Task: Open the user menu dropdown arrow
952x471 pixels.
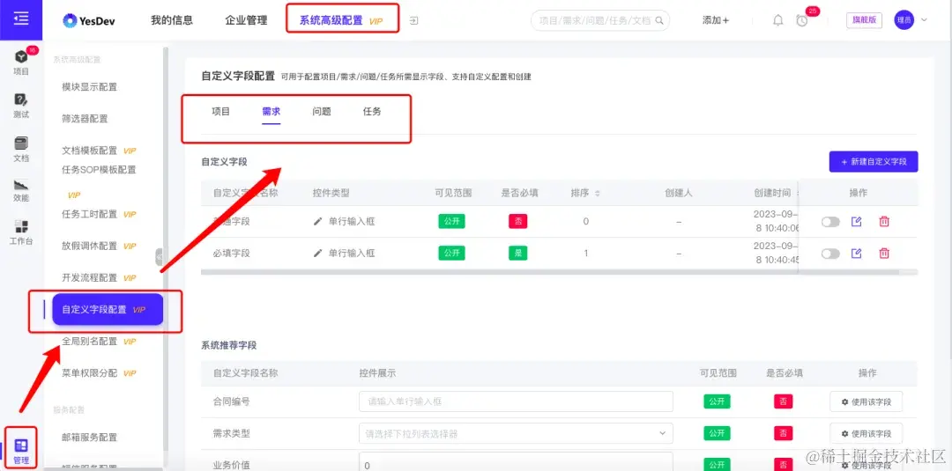Action: [x=925, y=20]
